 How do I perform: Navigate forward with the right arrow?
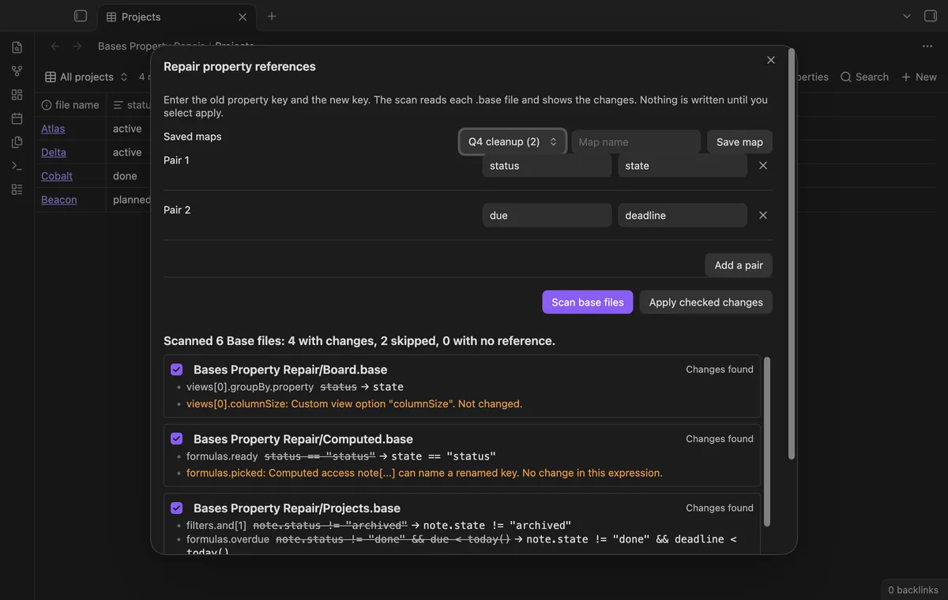coord(77,46)
